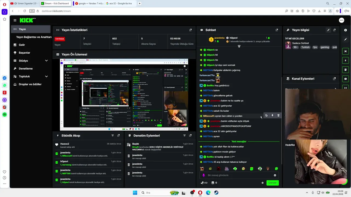351x197 pixels.
Task: Collapse the leaderboard arrow under chat header
Action: click(x=239, y=46)
